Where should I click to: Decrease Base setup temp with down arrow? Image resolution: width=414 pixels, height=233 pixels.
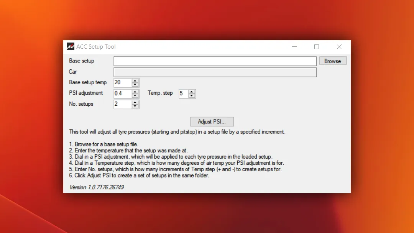(x=135, y=85)
